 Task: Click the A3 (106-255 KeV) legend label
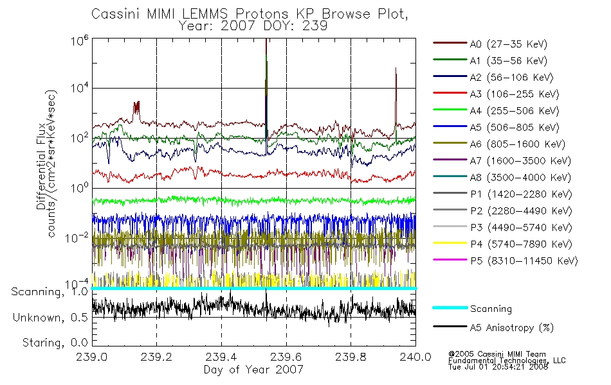[515, 94]
